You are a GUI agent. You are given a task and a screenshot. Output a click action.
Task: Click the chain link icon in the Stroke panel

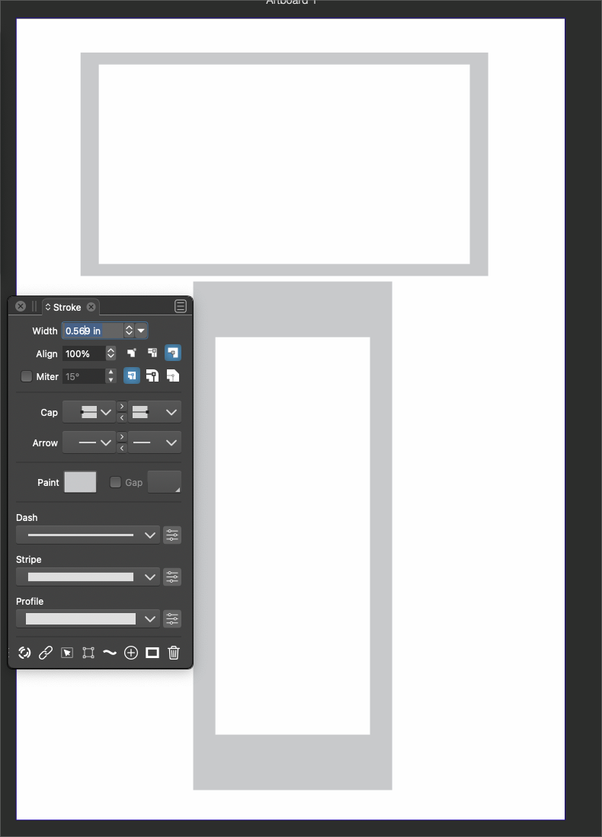coord(46,653)
